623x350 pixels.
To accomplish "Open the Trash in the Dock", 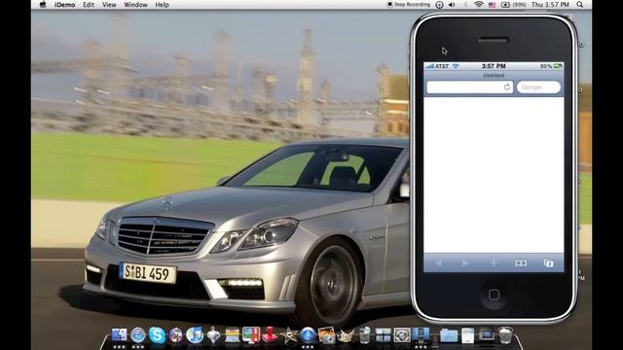I will pyautogui.click(x=505, y=335).
